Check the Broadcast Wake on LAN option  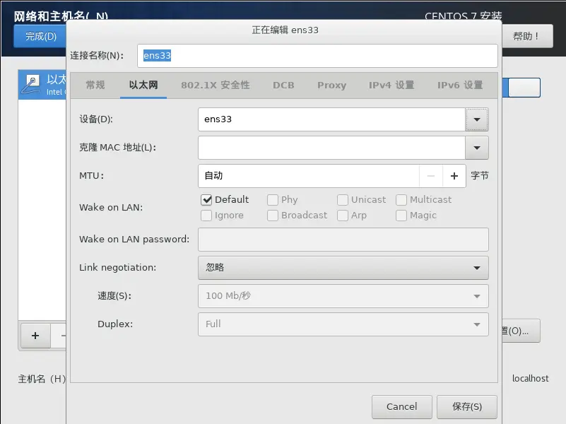273,216
